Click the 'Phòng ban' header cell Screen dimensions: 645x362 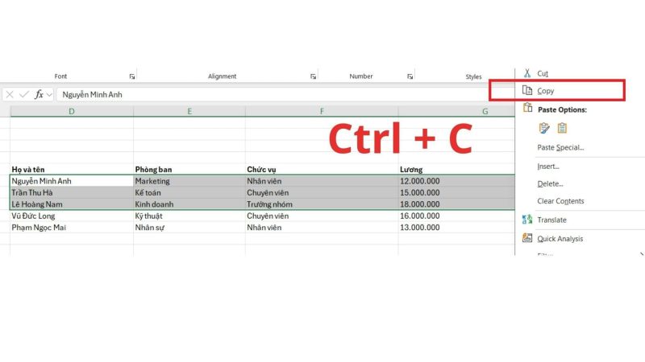189,170
